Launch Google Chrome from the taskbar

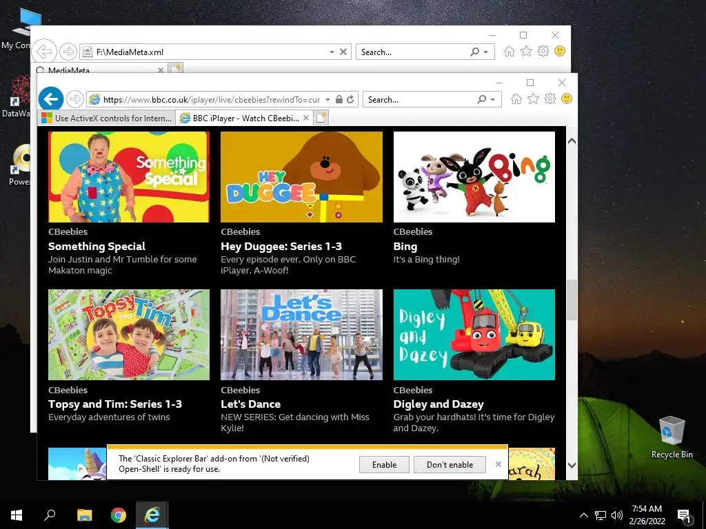click(x=119, y=515)
